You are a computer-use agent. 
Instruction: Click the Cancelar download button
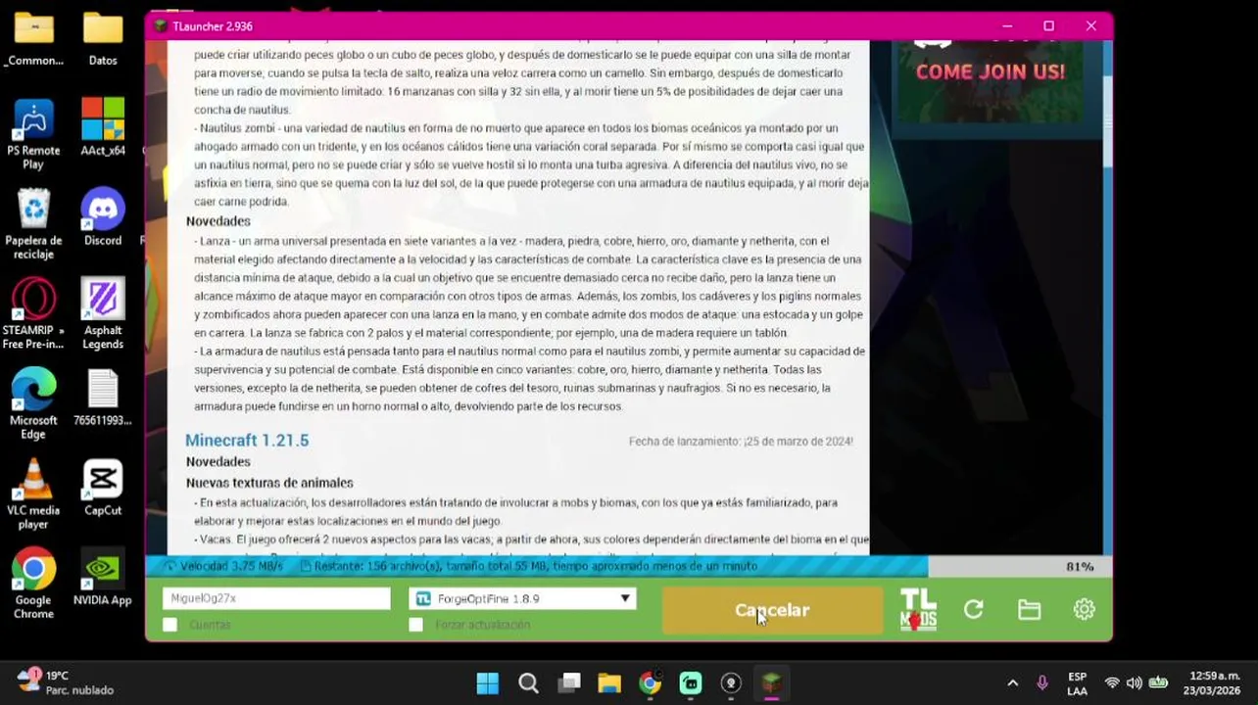tap(772, 610)
